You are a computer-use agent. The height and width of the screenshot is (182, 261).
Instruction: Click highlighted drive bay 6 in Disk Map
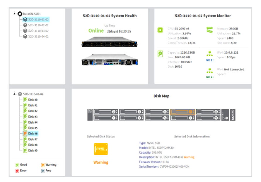[x=182, y=112]
